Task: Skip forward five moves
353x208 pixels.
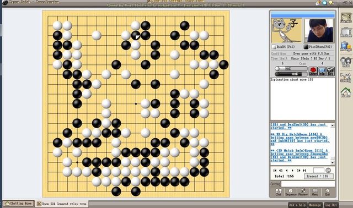Action: 298,171
